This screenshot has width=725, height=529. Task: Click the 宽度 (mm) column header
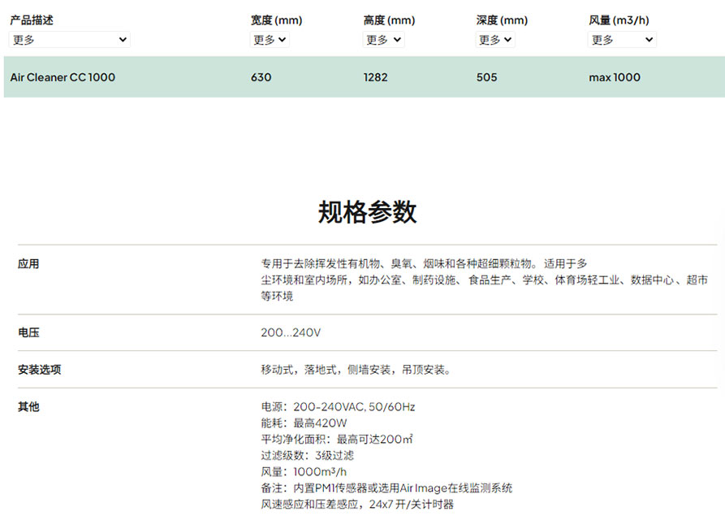click(276, 20)
